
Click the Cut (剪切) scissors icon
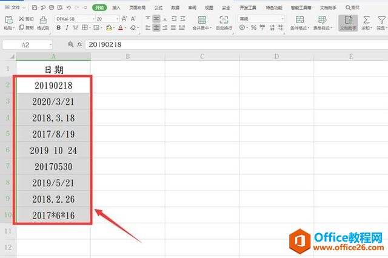click(22, 19)
